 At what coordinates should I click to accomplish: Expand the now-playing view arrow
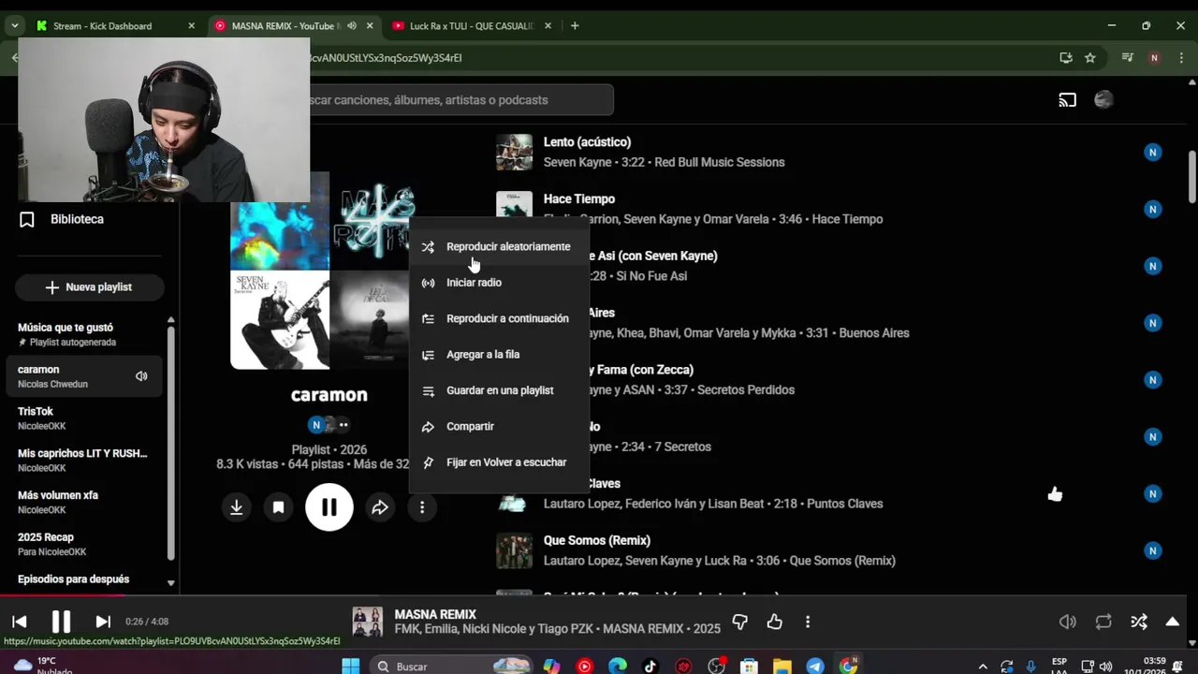coord(1172,622)
